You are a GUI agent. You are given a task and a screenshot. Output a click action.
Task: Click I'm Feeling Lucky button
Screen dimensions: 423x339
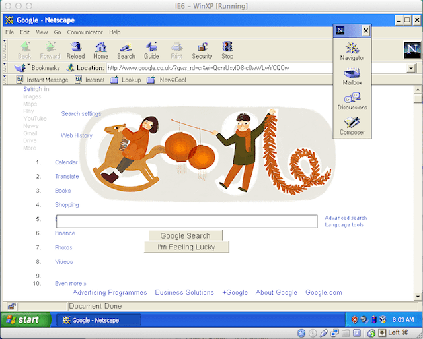click(186, 247)
